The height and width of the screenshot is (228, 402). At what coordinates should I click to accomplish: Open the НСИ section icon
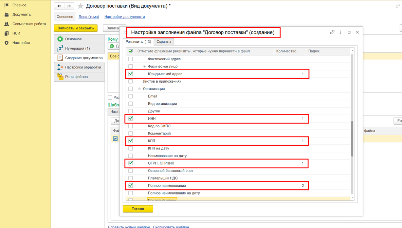pos(7,33)
